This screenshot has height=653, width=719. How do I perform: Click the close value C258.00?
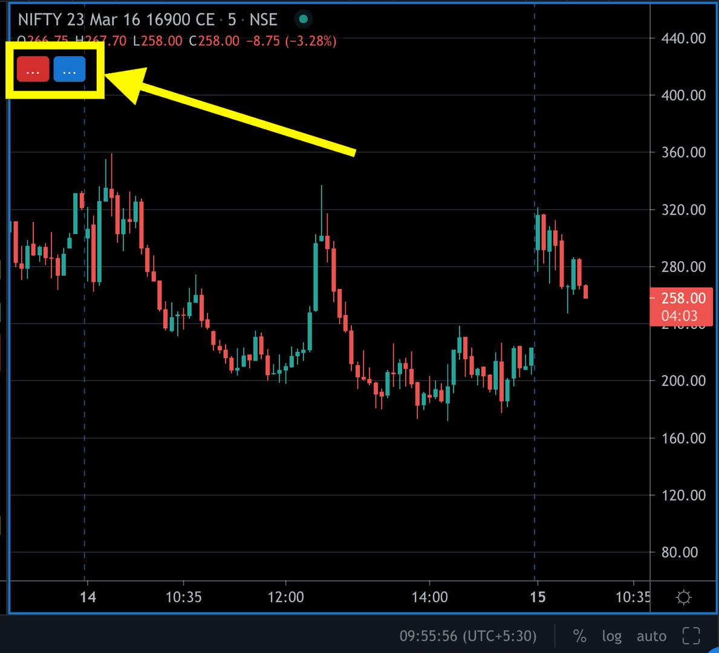tap(214, 41)
